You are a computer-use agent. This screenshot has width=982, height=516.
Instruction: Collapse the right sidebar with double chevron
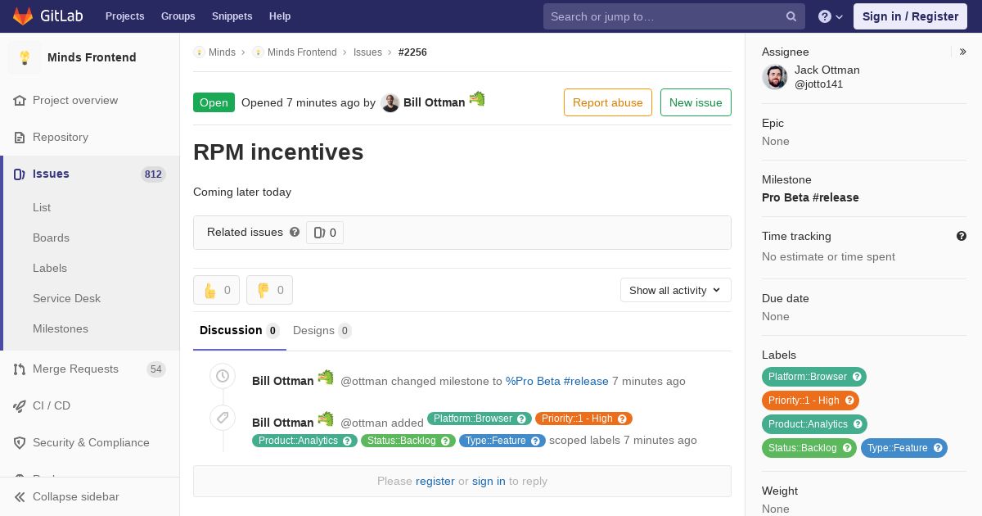(963, 52)
